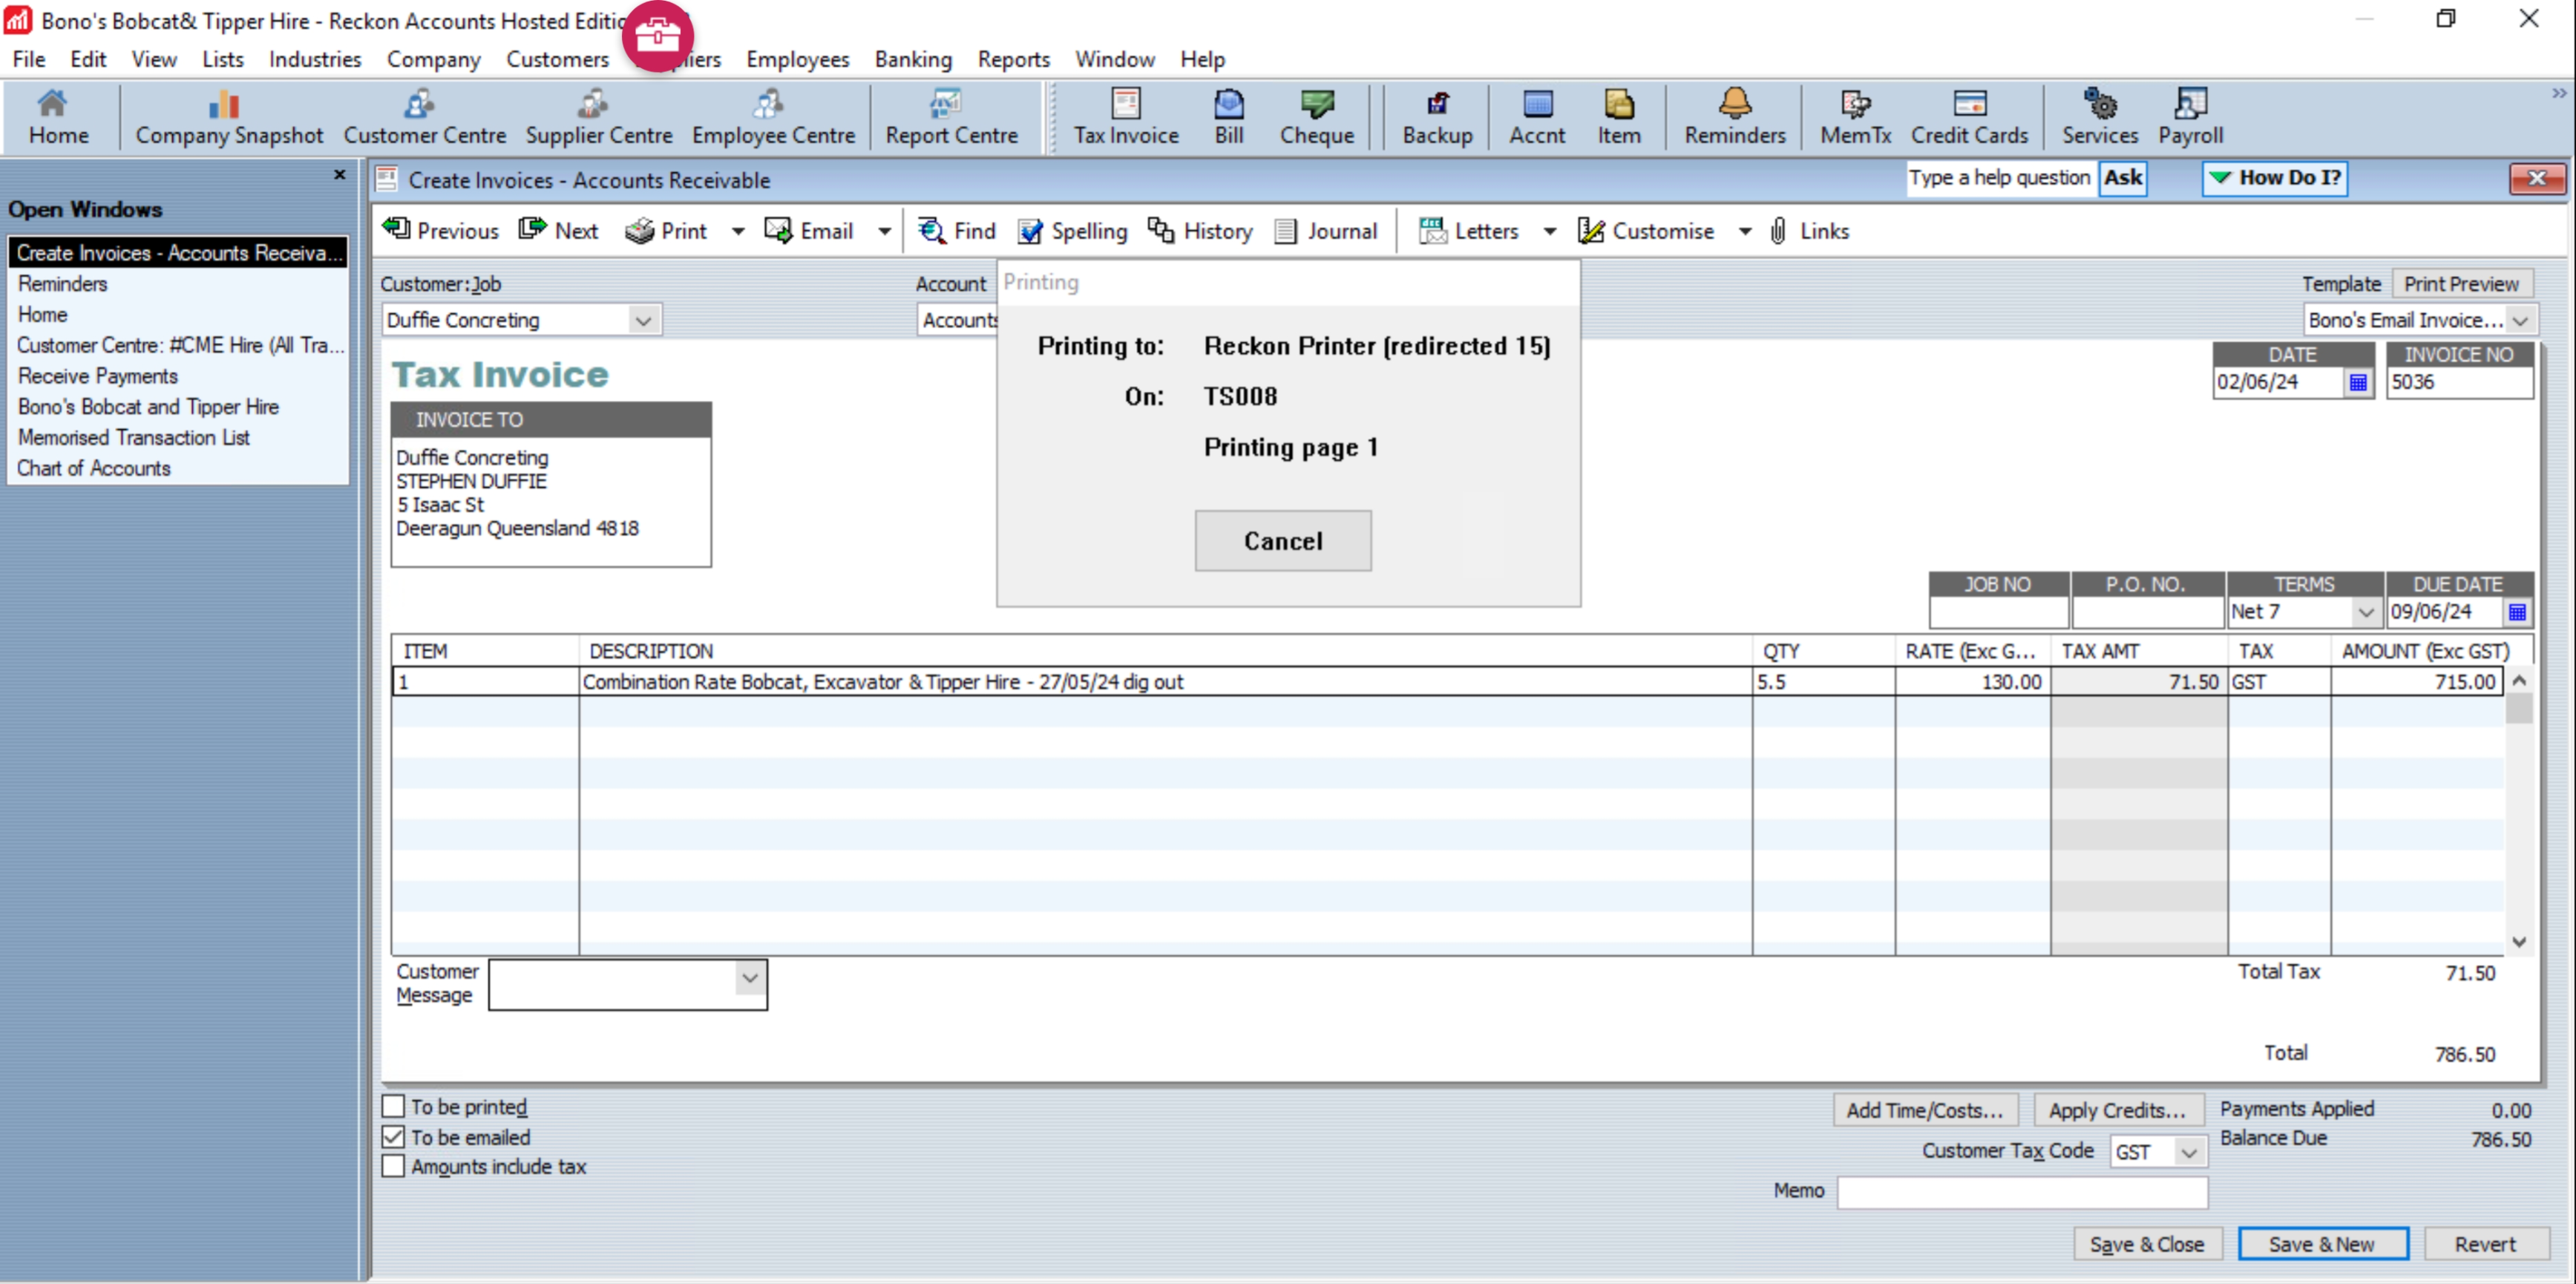
Task: View transaction History
Action: (1200, 231)
